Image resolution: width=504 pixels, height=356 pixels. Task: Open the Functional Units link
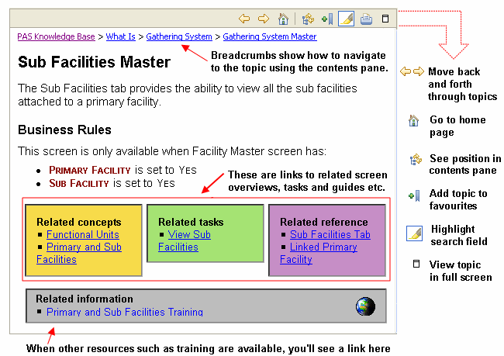point(83,235)
